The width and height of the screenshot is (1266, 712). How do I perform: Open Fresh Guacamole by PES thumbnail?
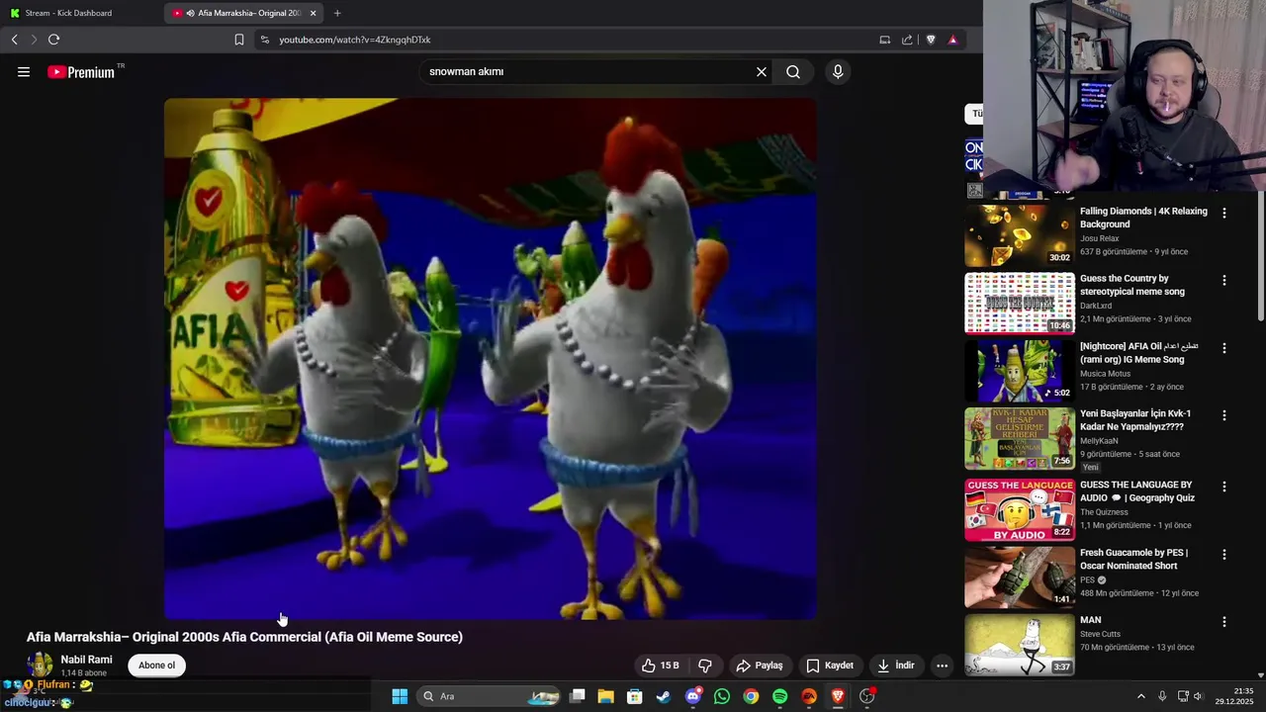click(x=1020, y=577)
